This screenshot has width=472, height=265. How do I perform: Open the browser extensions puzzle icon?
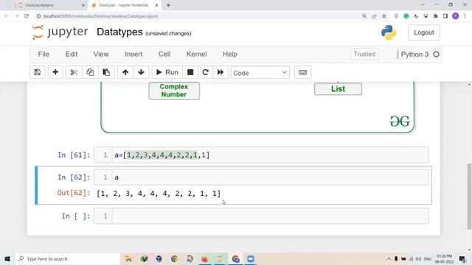436,16
